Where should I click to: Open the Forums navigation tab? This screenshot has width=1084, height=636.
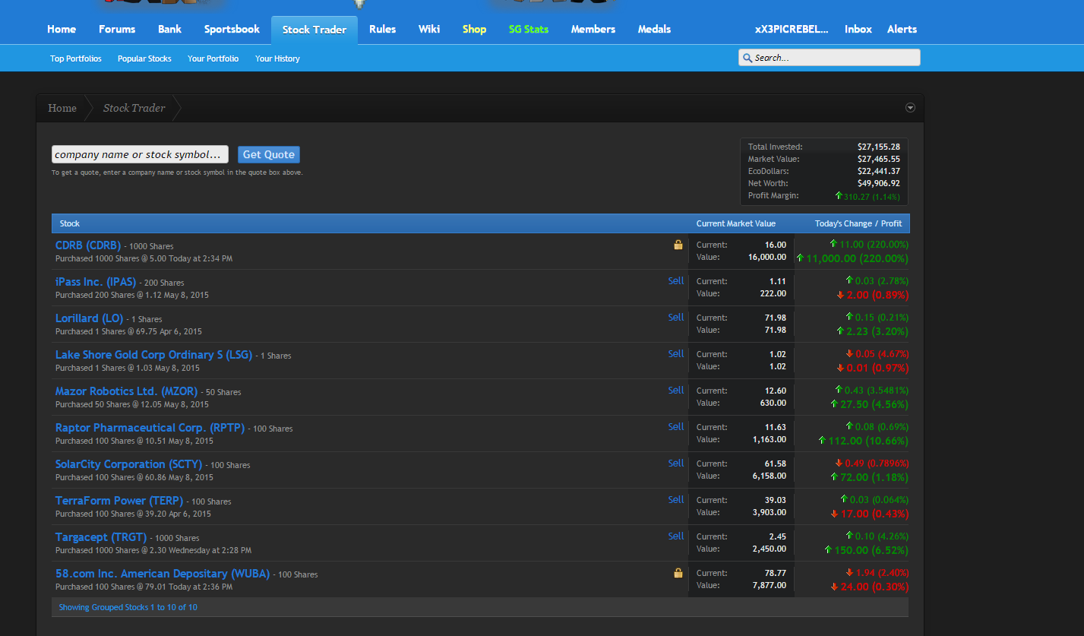pos(117,29)
